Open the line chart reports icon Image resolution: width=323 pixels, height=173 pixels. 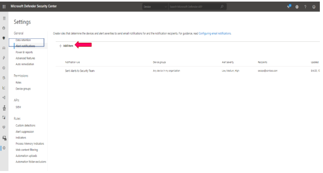pos(4,88)
